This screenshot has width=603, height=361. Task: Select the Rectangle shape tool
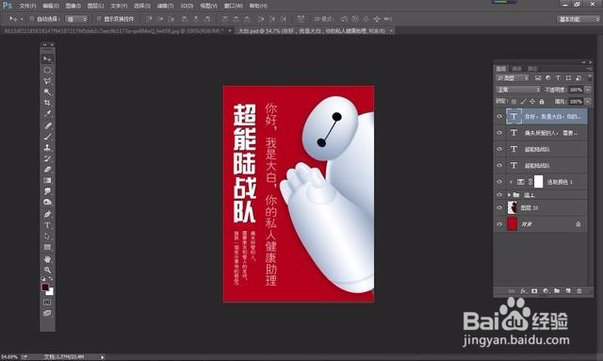coord(47,247)
